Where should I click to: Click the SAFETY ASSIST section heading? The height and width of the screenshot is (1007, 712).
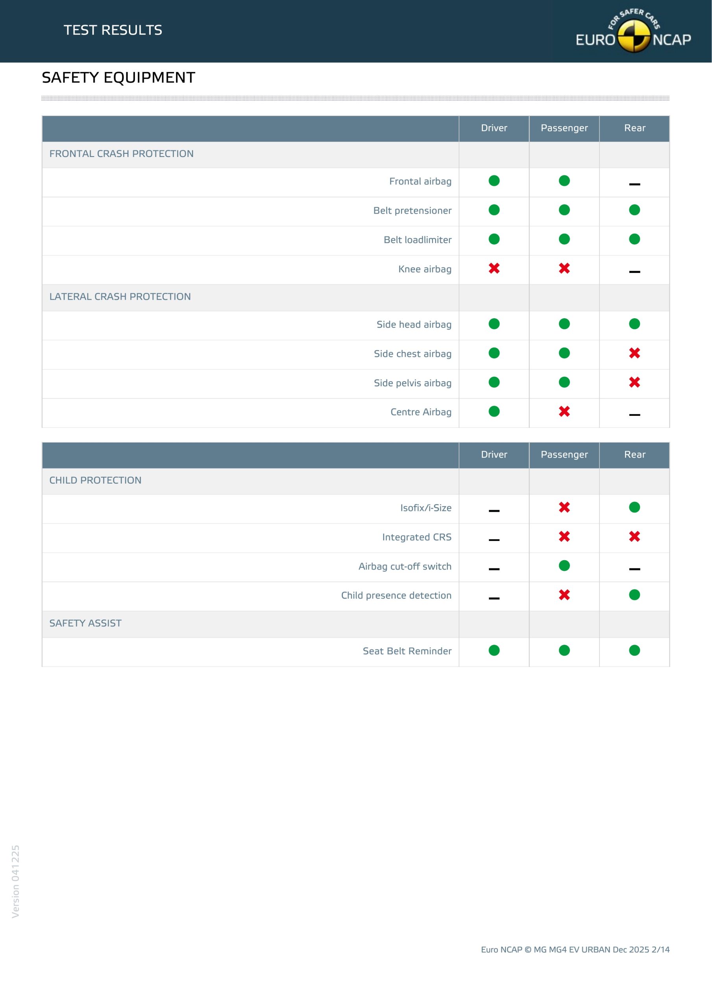click(85, 623)
